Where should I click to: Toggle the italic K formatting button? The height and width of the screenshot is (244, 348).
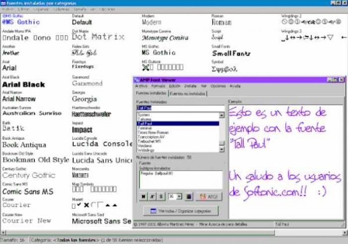pos(152,196)
